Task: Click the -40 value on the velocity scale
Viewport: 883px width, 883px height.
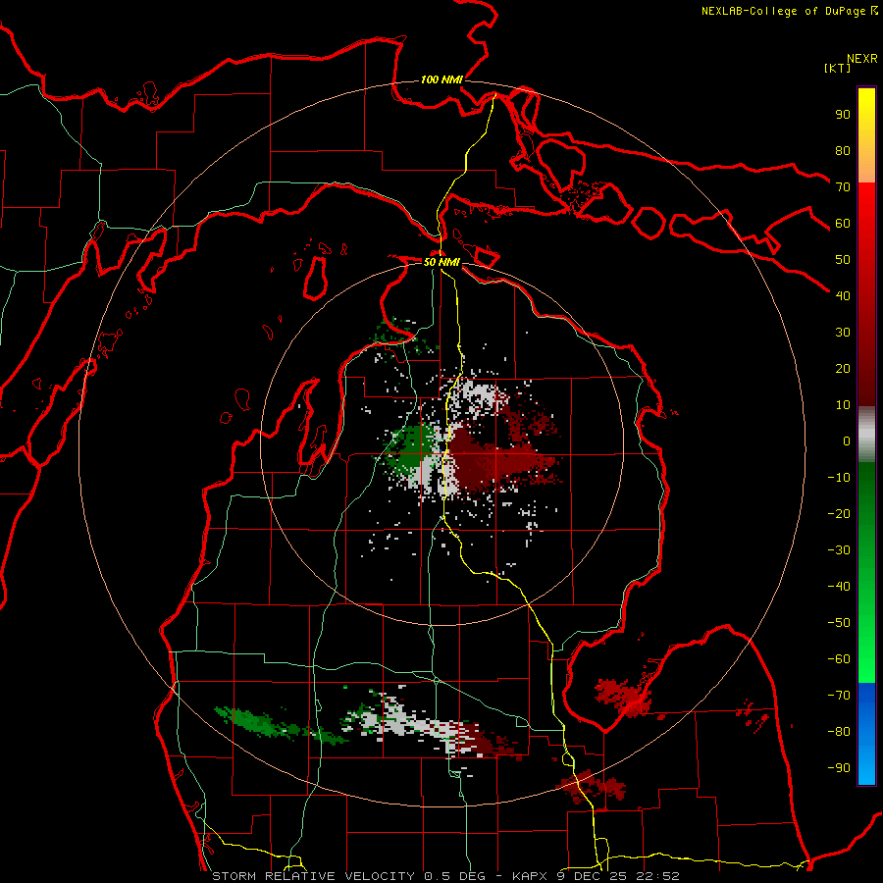Action: pos(839,587)
